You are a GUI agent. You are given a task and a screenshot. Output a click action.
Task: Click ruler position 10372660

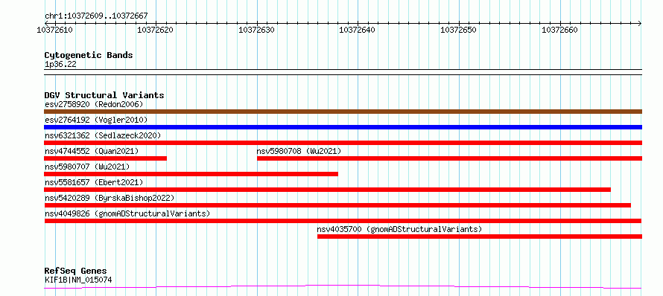pos(560,30)
